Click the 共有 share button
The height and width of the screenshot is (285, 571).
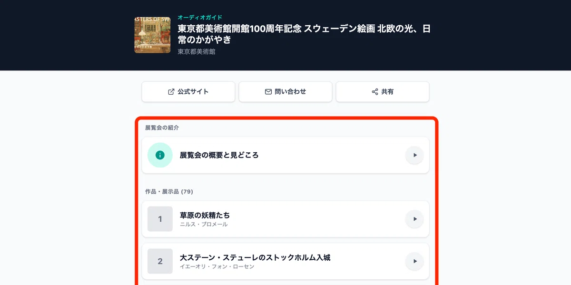383,92
